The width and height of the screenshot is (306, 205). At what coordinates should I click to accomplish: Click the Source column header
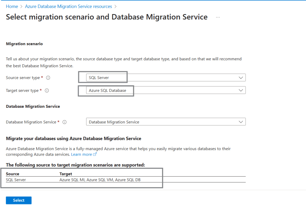tap(13, 174)
